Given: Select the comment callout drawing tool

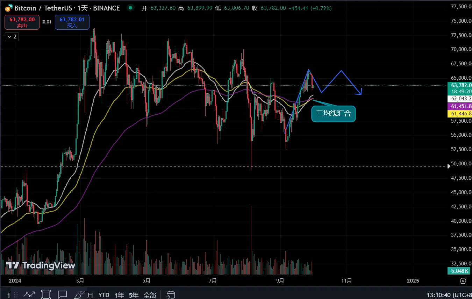Looking at the screenshot, I should pyautogui.click(x=63, y=295).
